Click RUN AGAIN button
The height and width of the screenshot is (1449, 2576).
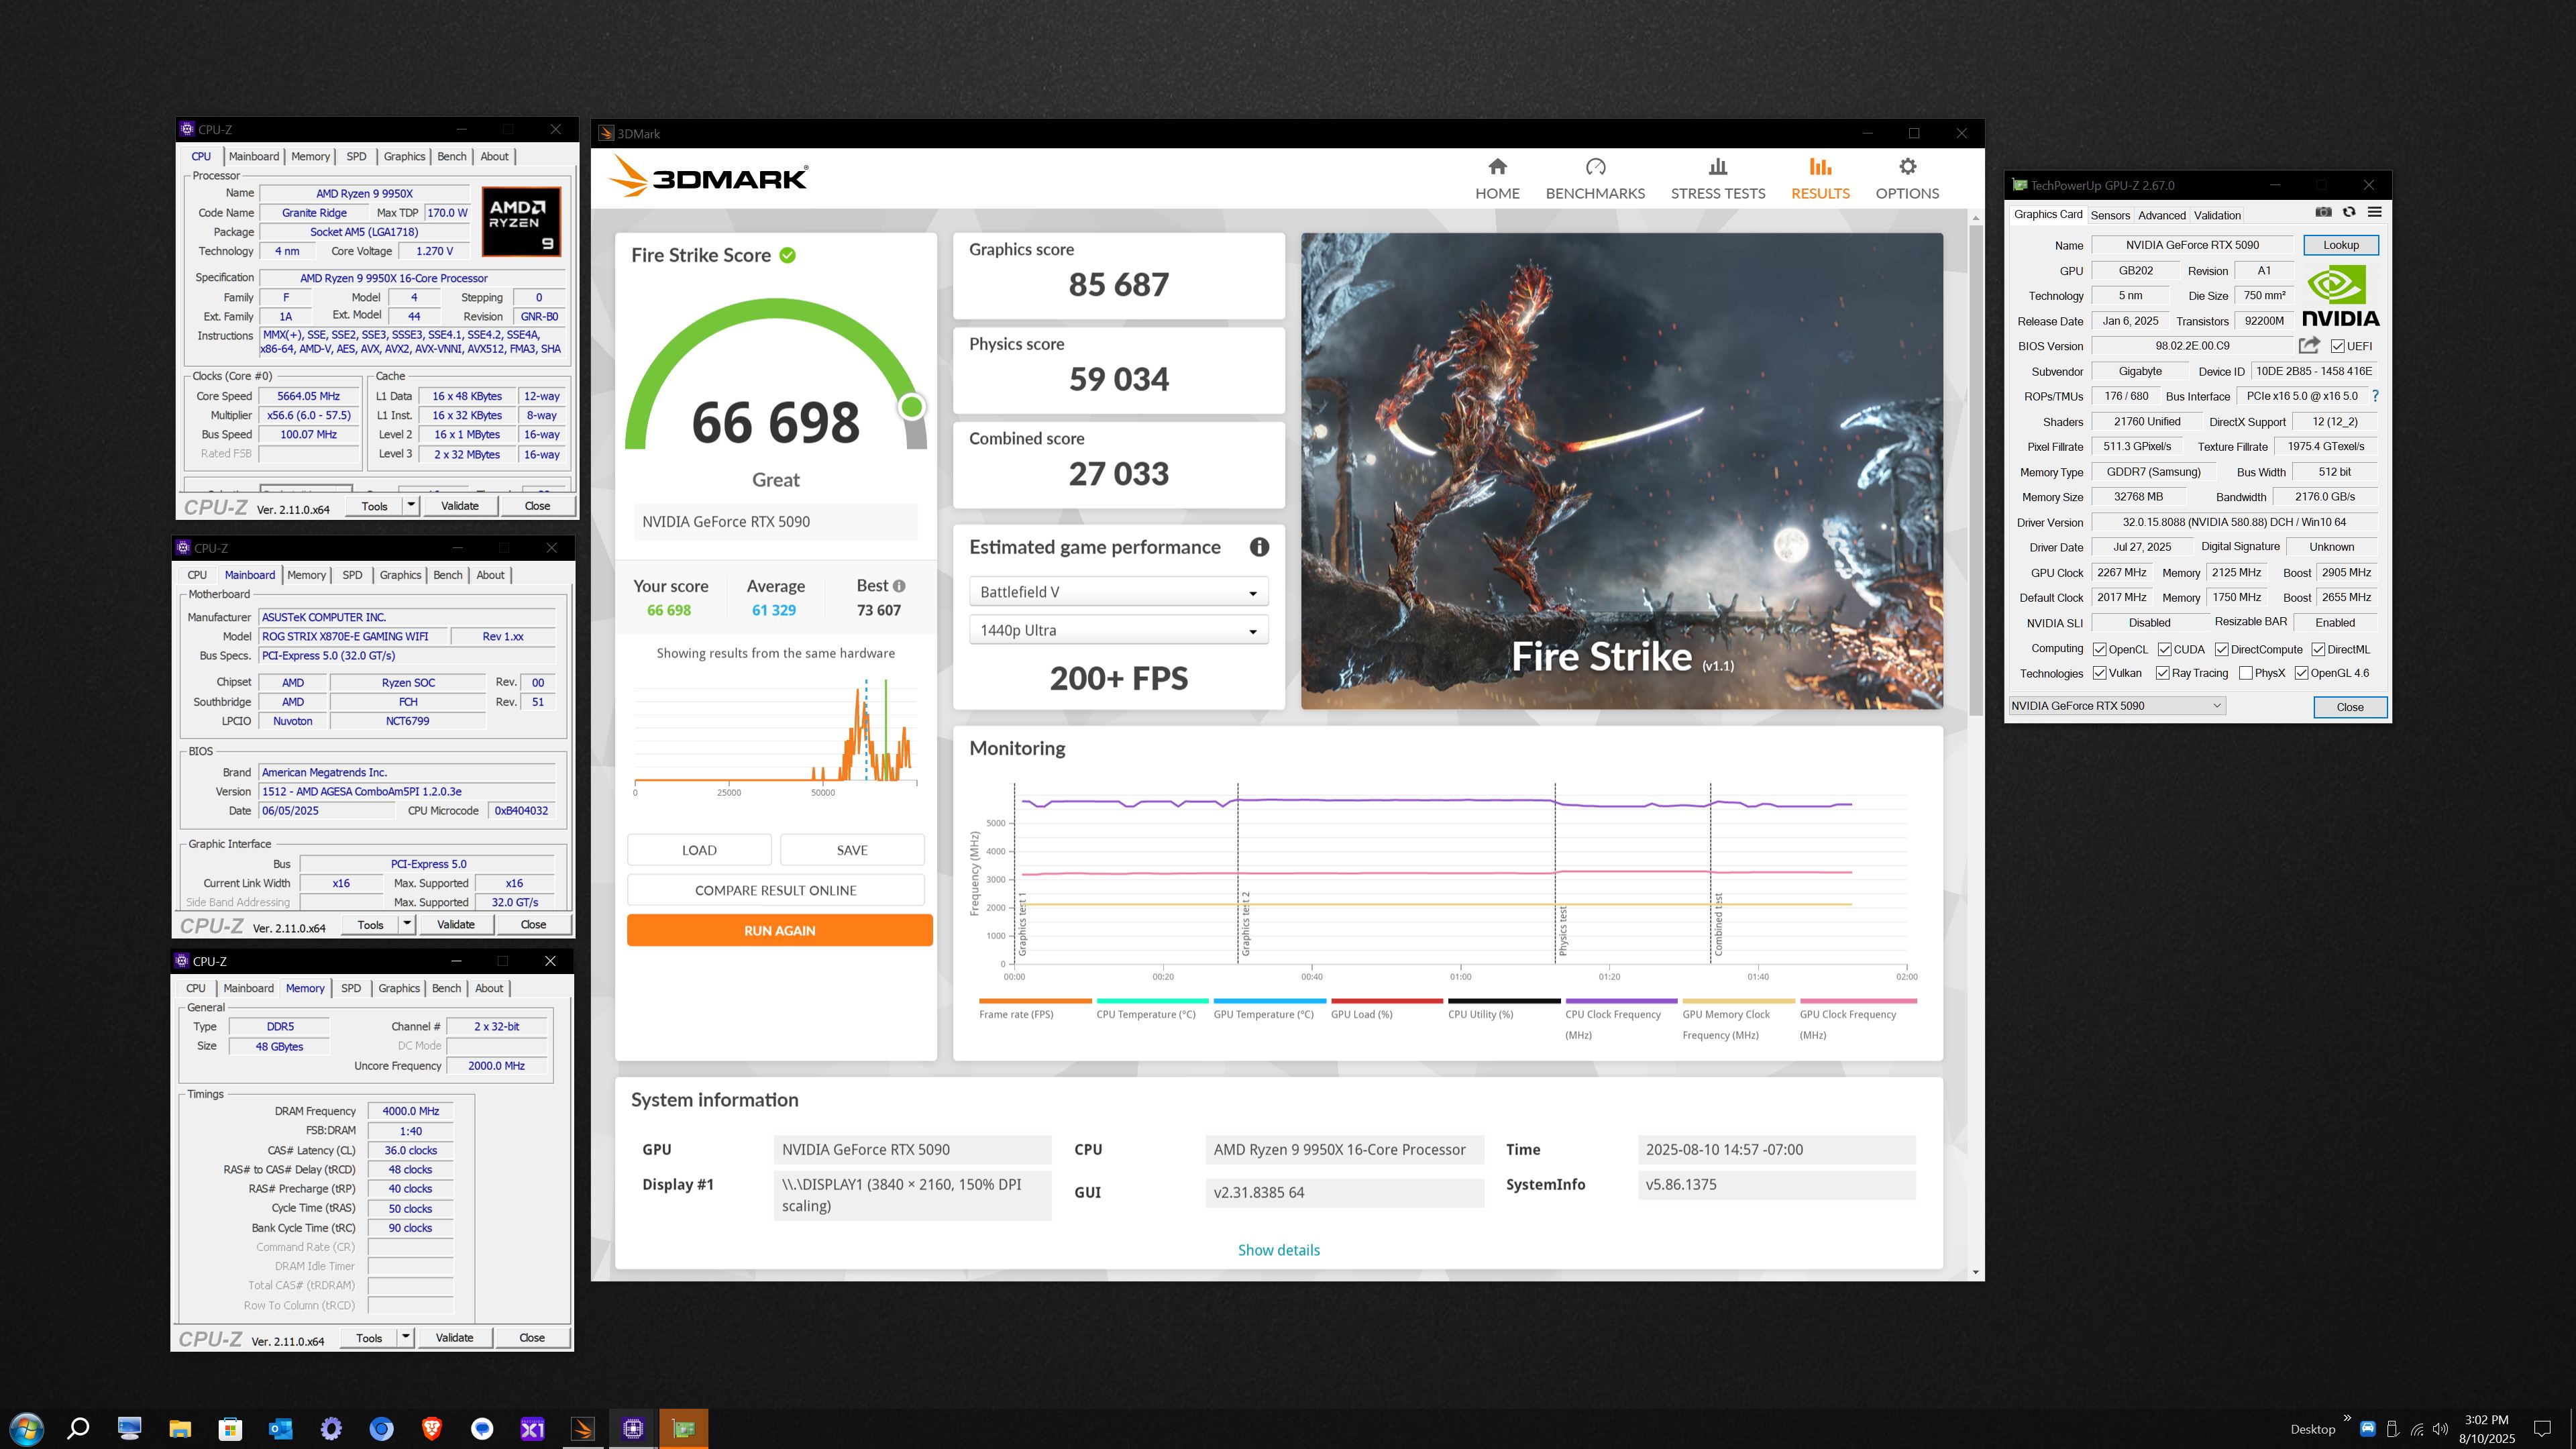[x=779, y=930]
